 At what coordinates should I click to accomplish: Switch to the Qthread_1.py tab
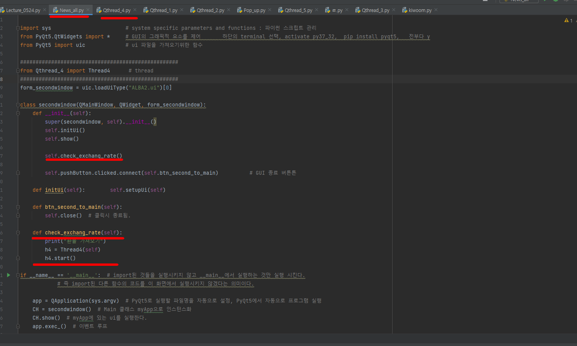point(164,10)
